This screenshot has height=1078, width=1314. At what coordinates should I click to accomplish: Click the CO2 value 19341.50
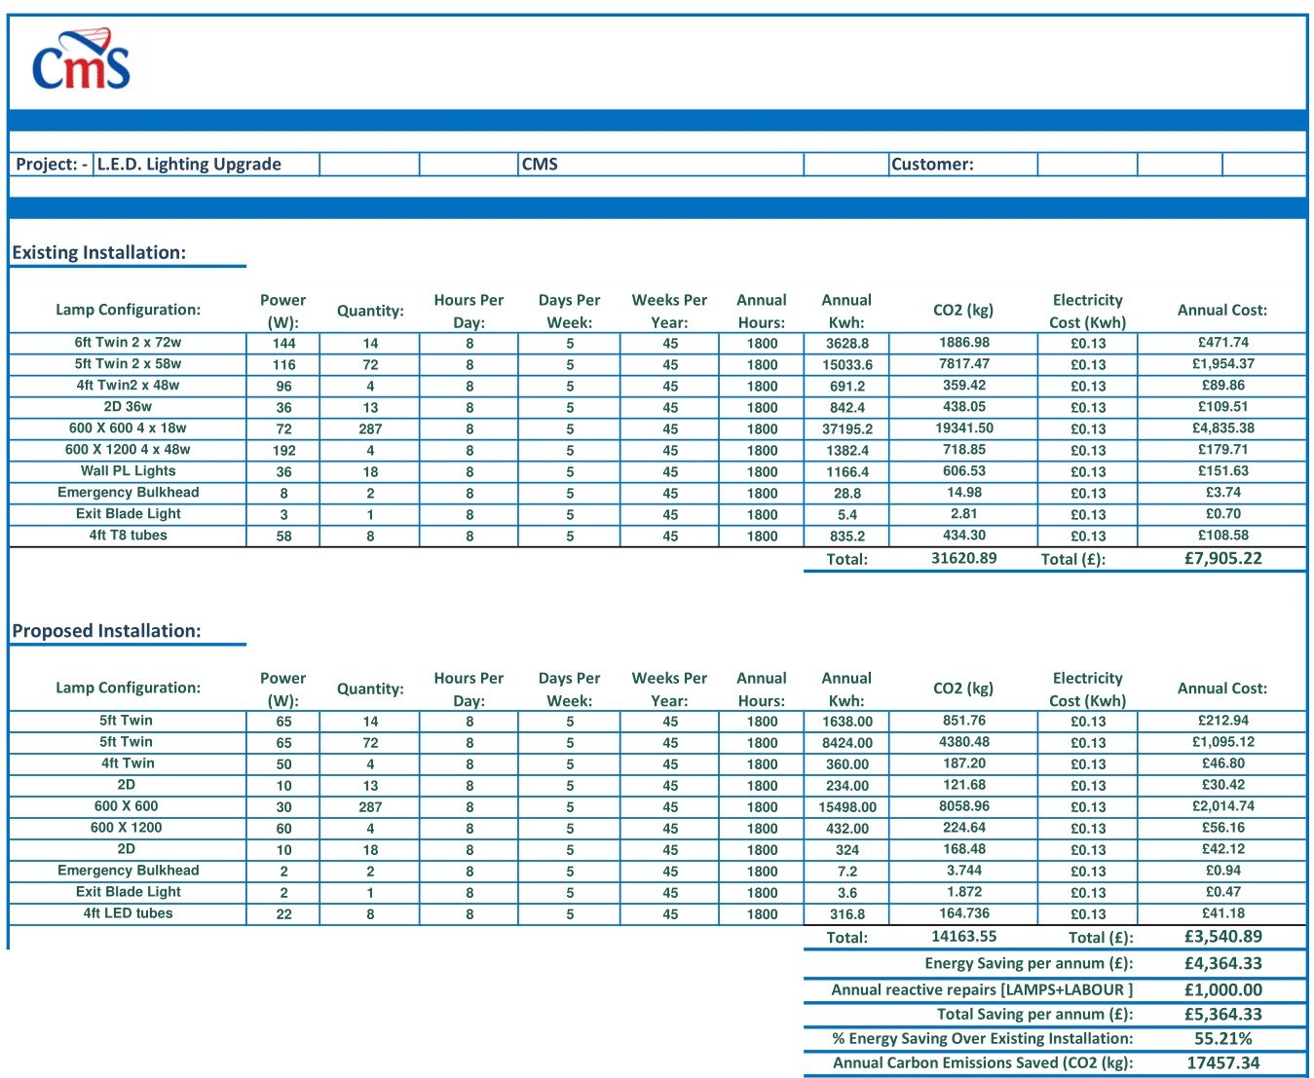click(964, 428)
